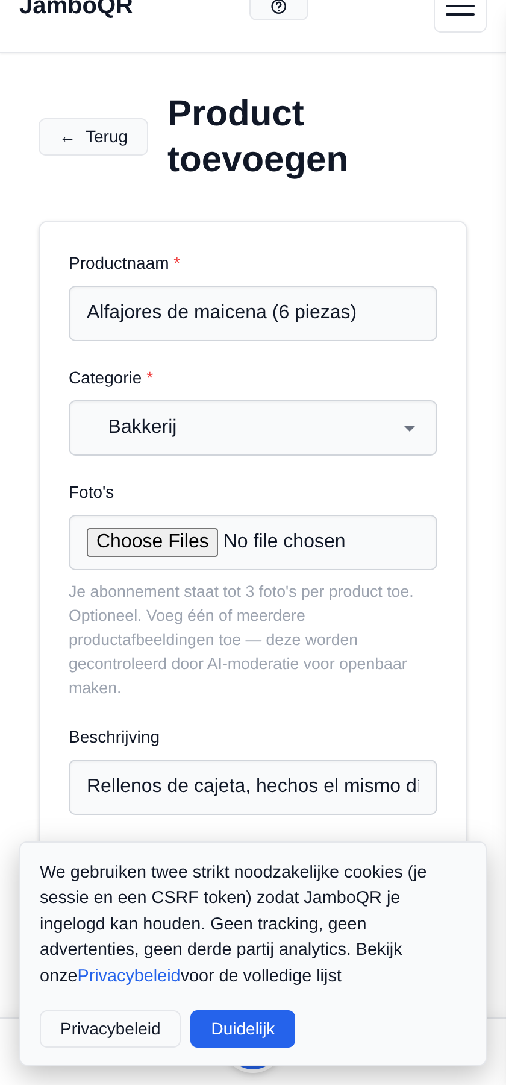Open the Categorie dropdown showing Bakkerij
The height and width of the screenshot is (1085, 506).
253,428
